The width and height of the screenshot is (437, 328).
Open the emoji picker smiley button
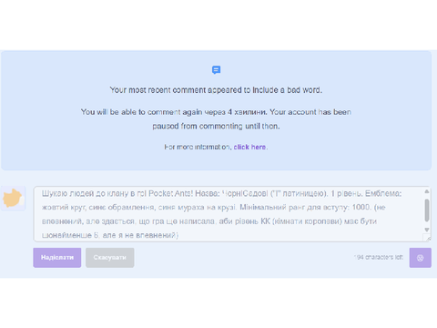(x=421, y=258)
